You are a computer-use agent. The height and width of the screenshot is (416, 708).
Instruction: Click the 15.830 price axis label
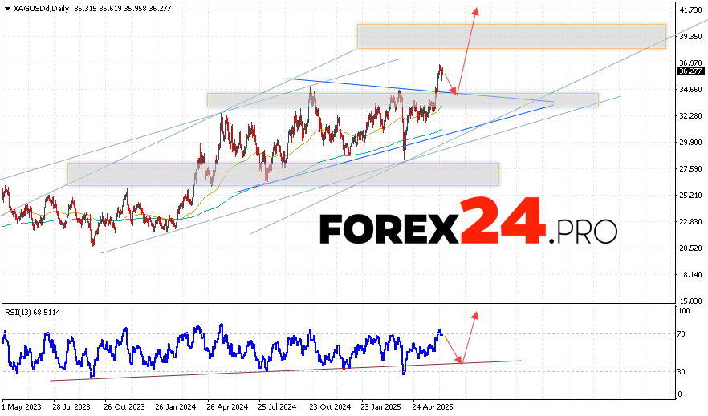coord(690,301)
